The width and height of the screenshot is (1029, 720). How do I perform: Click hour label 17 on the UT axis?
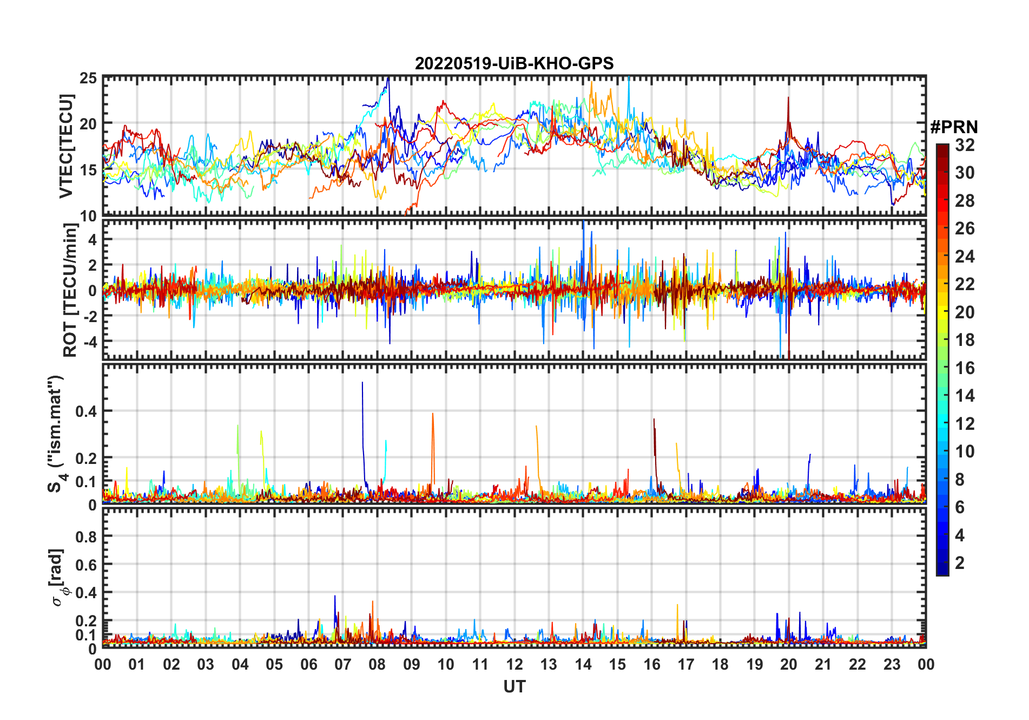pyautogui.click(x=686, y=664)
